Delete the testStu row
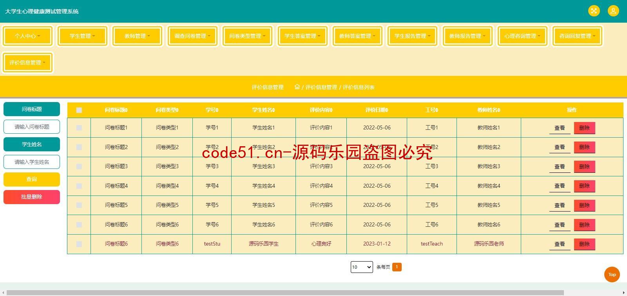 click(x=585, y=244)
